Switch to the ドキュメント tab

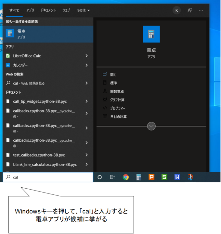48,10
